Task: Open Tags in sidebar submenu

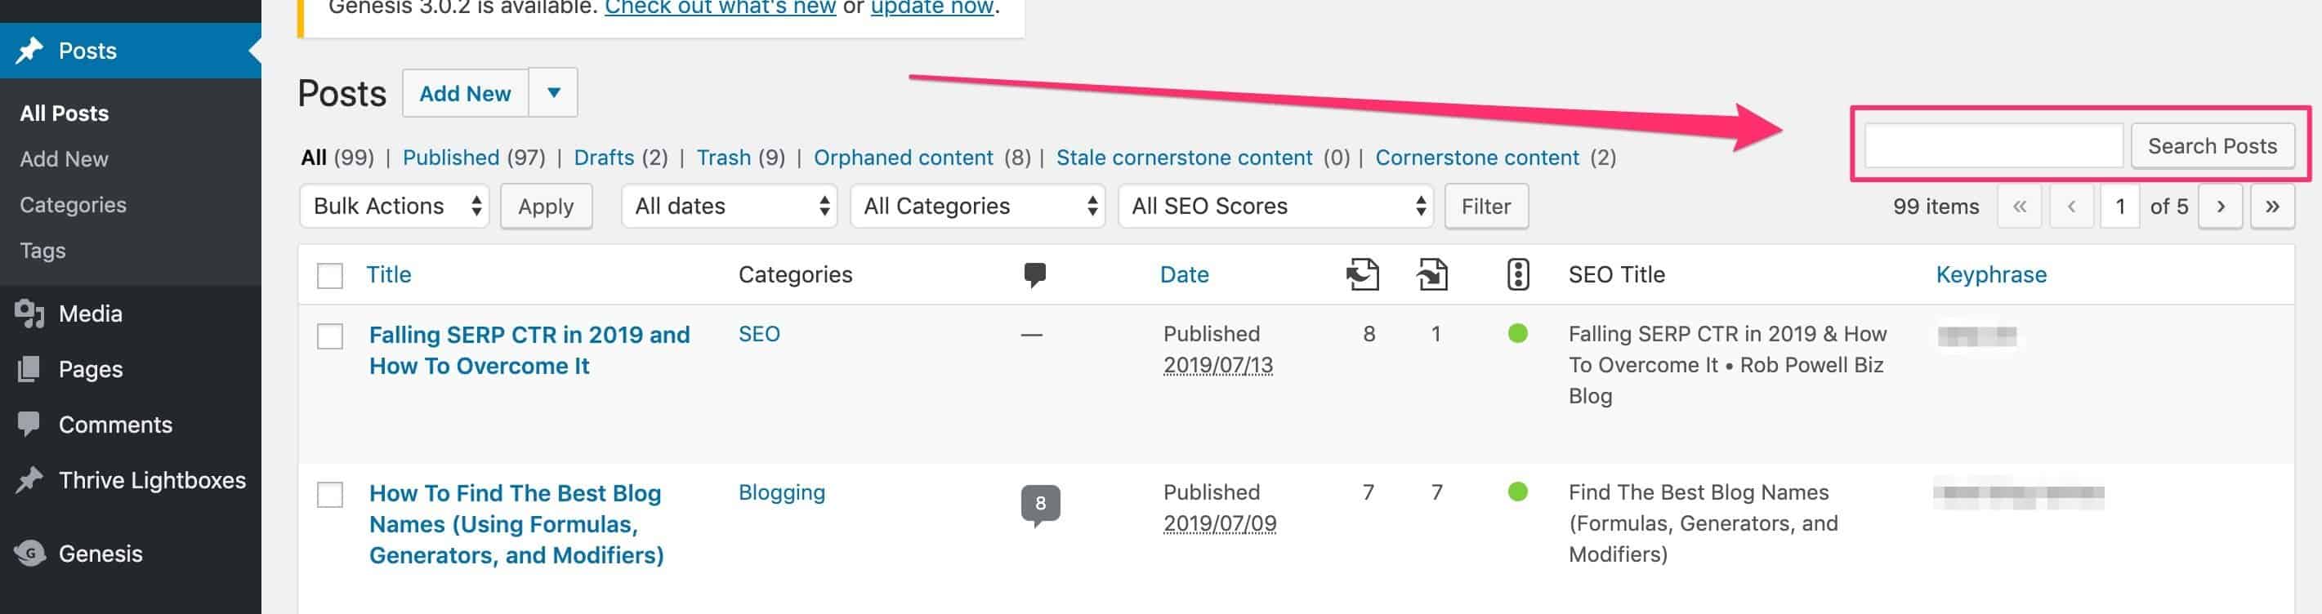Action: pos(42,251)
